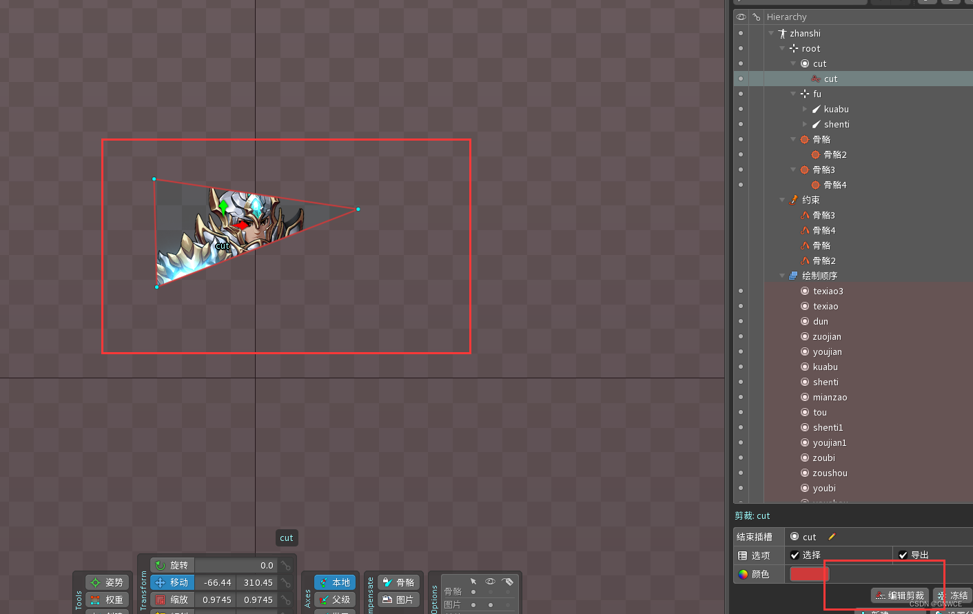The width and height of the screenshot is (973, 614).
Task: Click the translate Y field showing 310.45
Action: [257, 582]
